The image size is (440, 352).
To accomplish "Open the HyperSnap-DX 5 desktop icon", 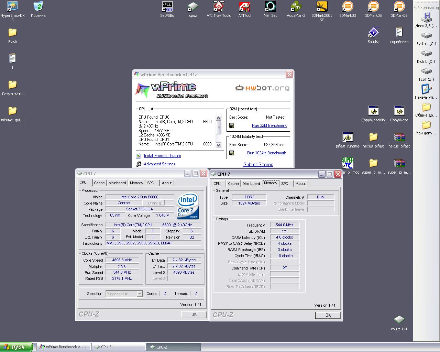I will coord(12,6).
